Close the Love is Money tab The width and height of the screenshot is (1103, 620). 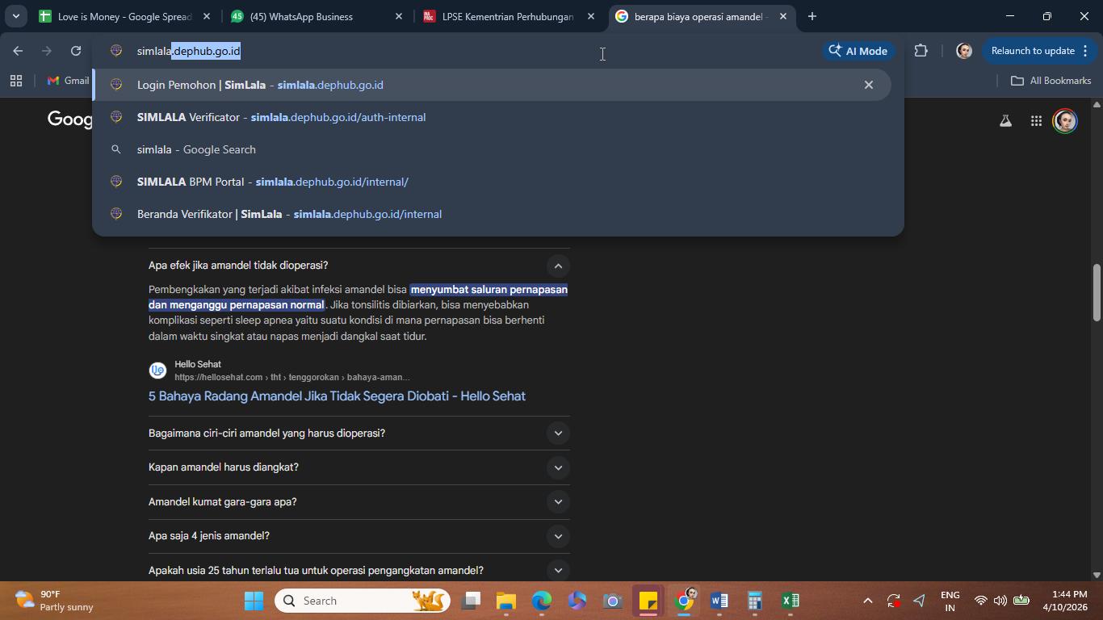click(207, 16)
